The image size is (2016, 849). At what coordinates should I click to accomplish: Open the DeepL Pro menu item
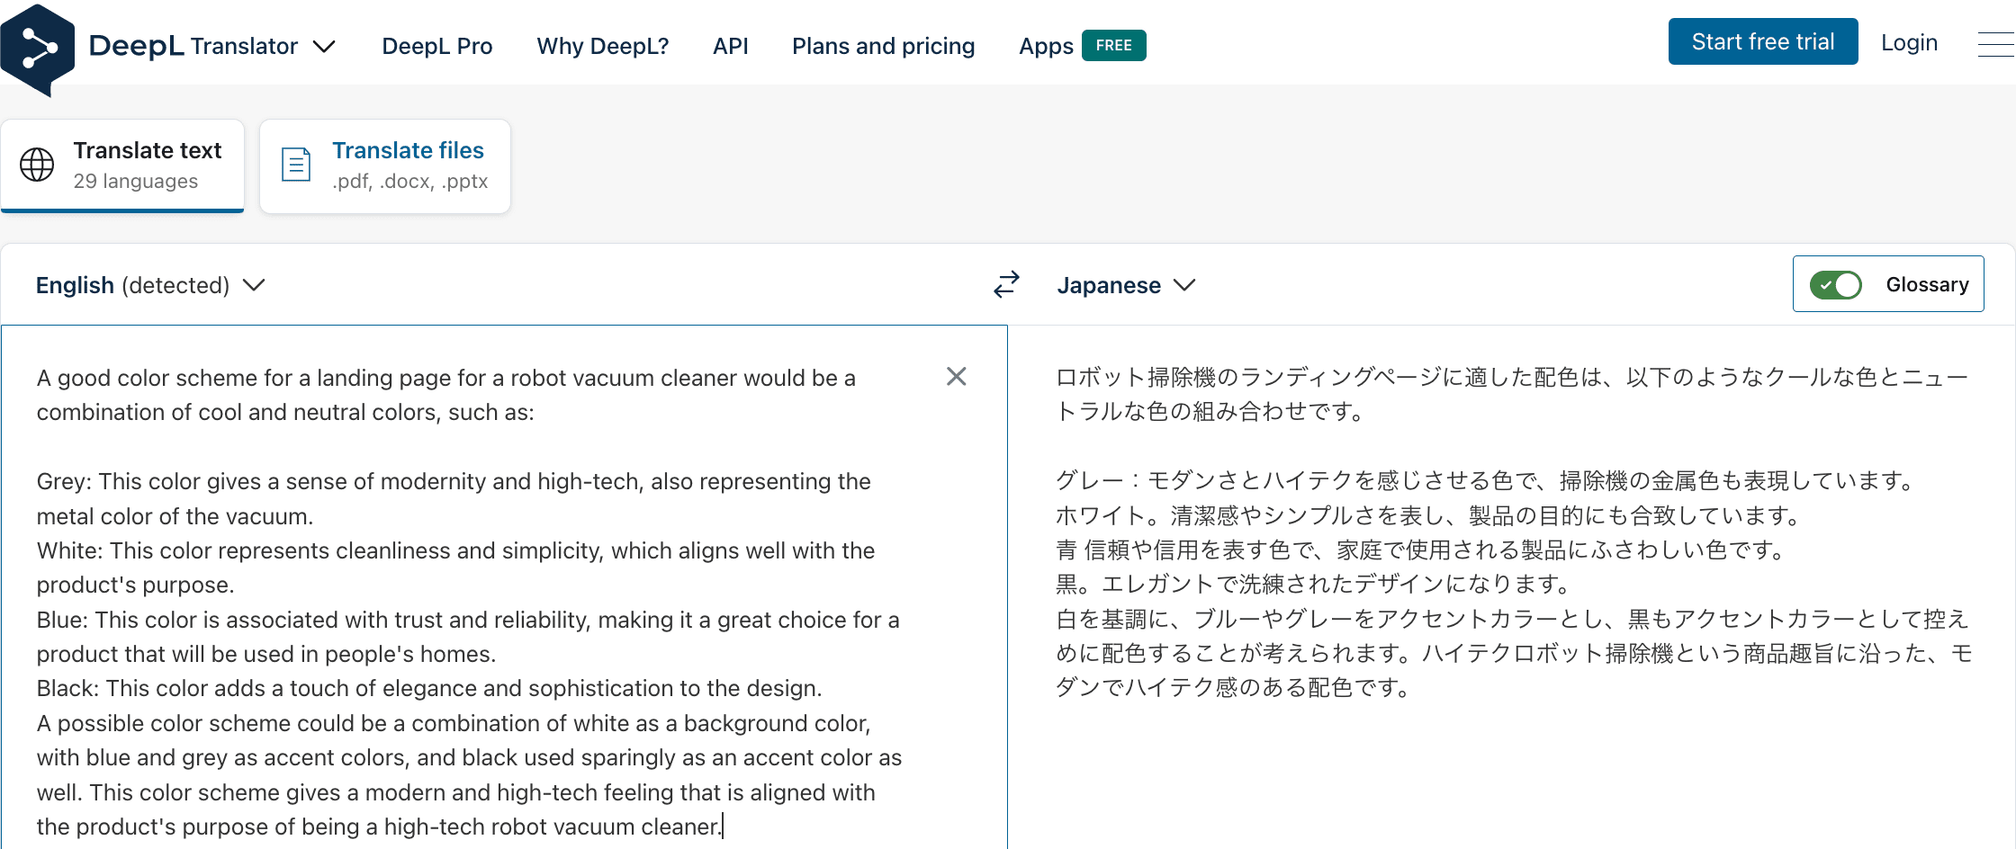[x=436, y=46]
